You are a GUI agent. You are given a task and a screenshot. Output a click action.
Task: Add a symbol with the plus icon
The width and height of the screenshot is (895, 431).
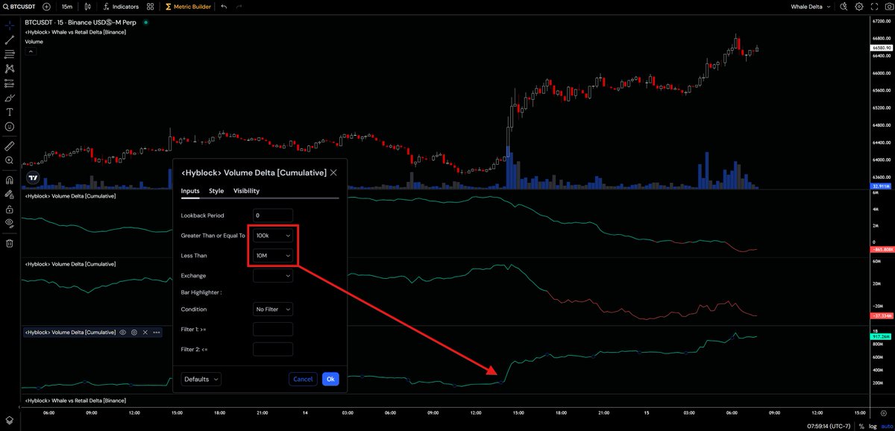pyautogui.click(x=46, y=7)
